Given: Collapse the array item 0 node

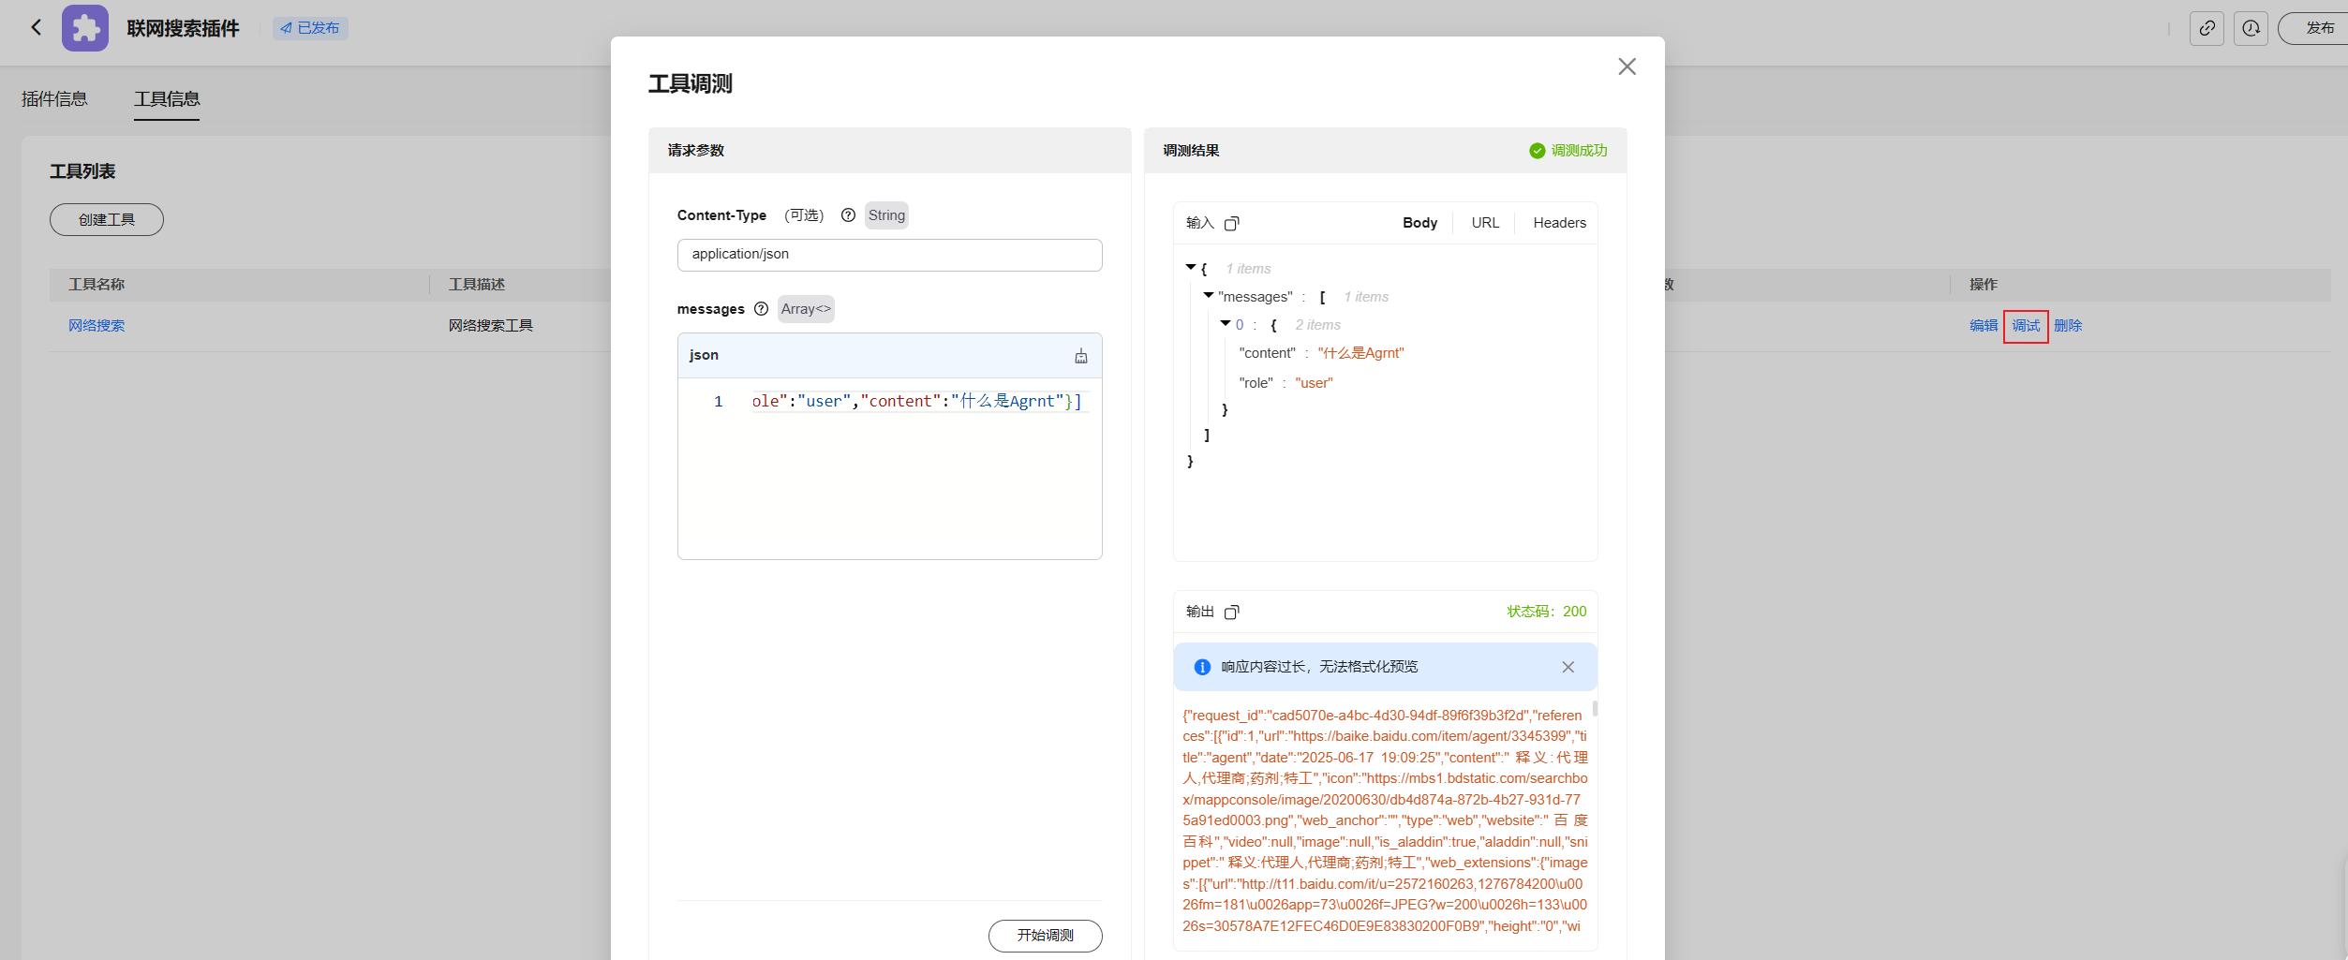Looking at the screenshot, I should [1225, 324].
